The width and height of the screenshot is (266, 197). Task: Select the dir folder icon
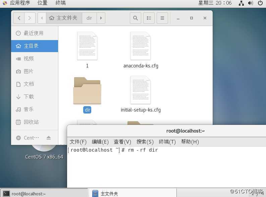(87, 90)
